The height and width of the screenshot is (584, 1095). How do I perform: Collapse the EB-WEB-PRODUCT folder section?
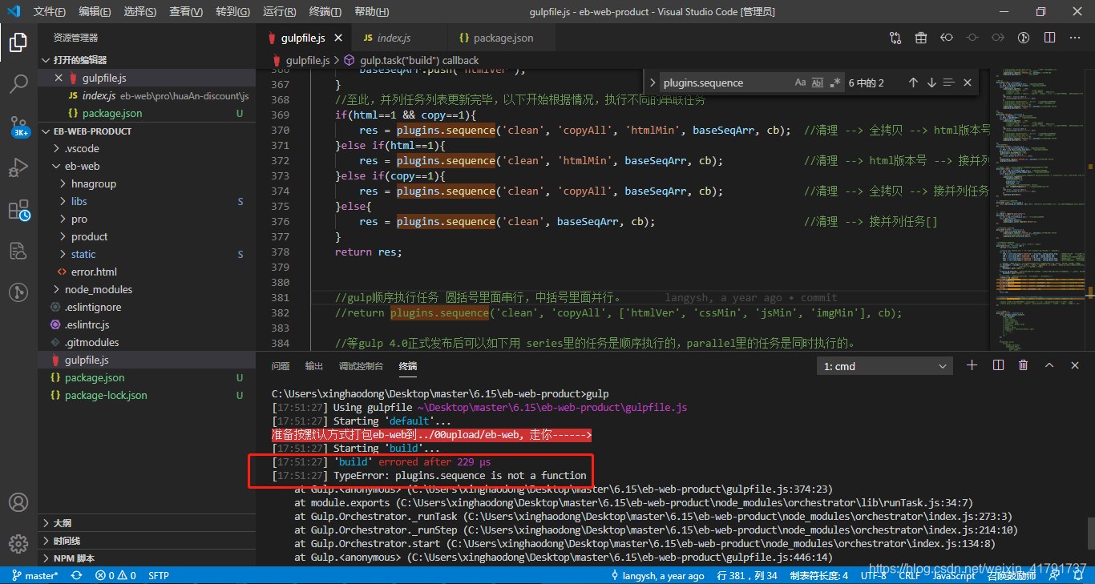point(147,131)
